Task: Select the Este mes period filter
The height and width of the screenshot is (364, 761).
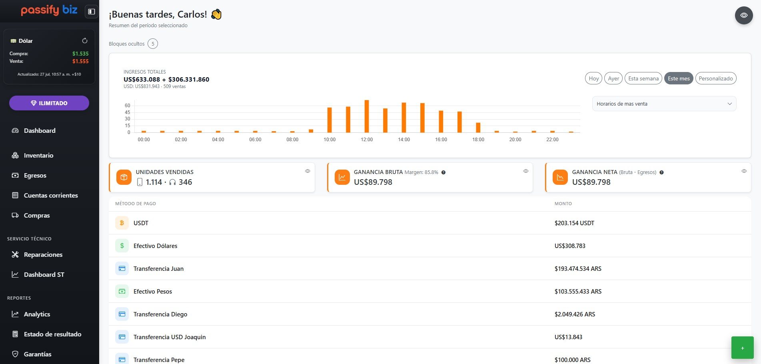Action: [679, 78]
